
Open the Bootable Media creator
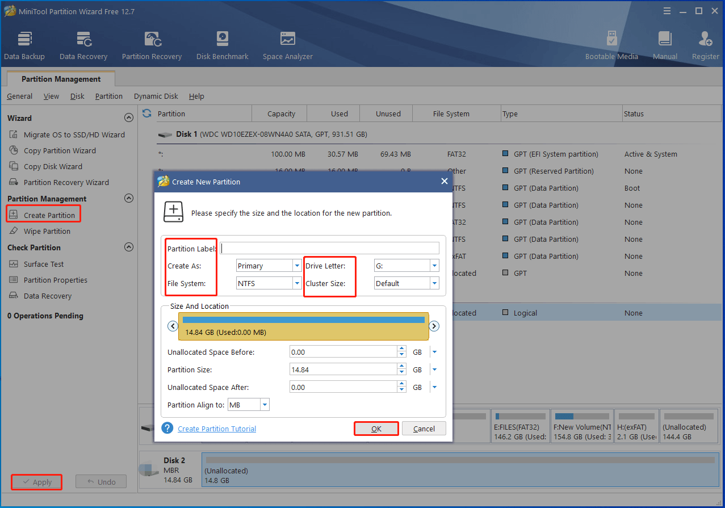tap(611, 44)
